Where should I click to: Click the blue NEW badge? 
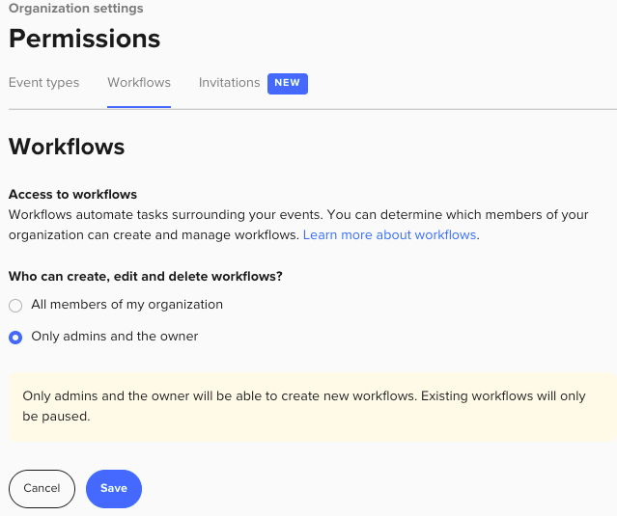click(288, 83)
